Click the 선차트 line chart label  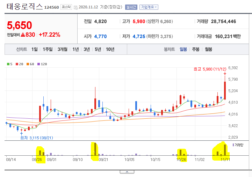point(22,49)
